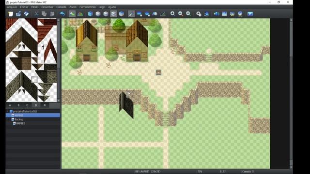Screen dimensions: 310x174
Task: Open the Event Searcher icon
Action: click(224, 14)
